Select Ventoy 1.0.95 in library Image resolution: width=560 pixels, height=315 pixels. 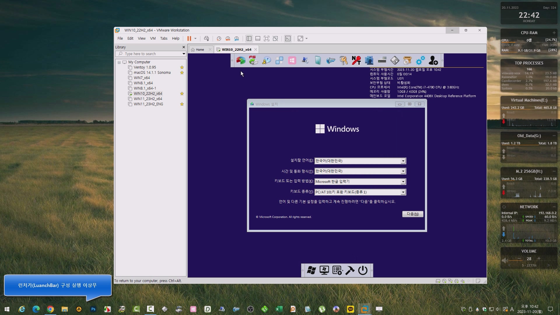coord(145,67)
